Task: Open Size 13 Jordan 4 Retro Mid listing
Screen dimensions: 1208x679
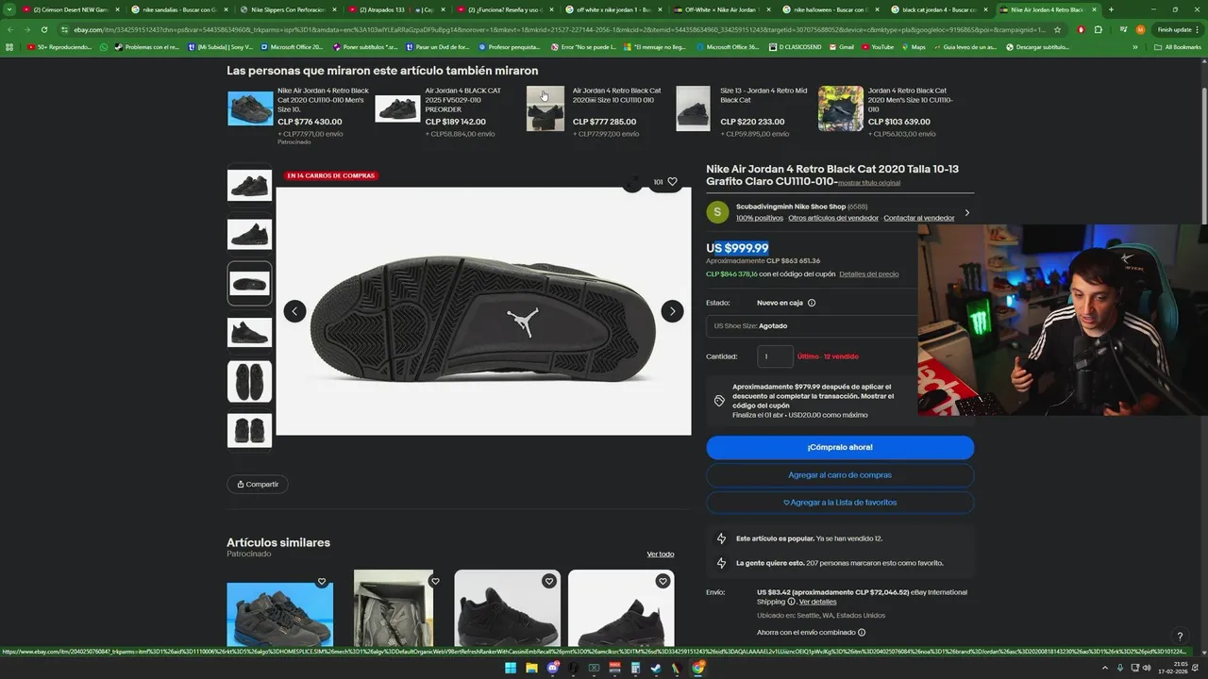Action: [x=763, y=95]
